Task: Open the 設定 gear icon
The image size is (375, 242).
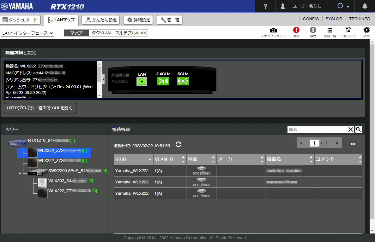Action: (366, 32)
